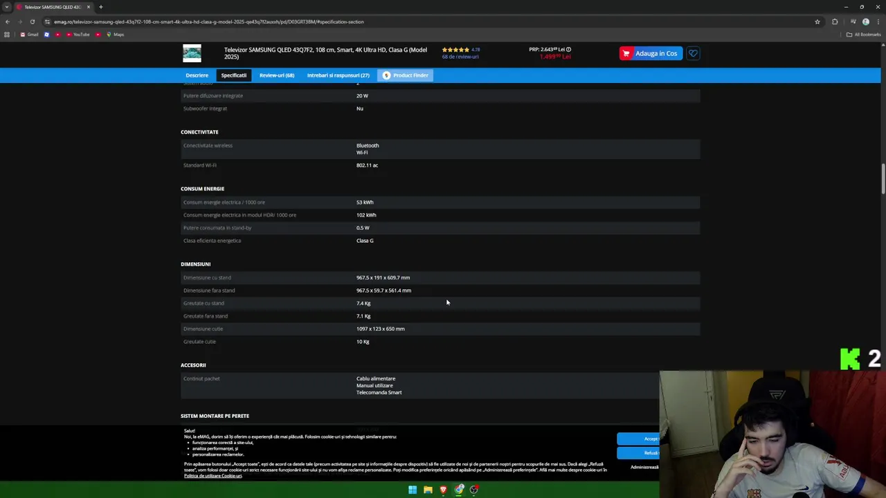Open the All Bookmarks folder
This screenshot has width=886, height=498.
click(864, 35)
